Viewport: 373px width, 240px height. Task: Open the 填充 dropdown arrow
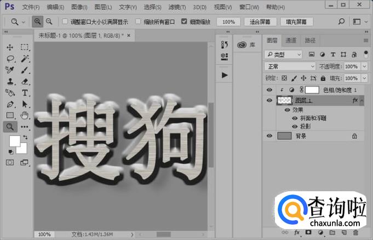pyautogui.click(x=364, y=78)
